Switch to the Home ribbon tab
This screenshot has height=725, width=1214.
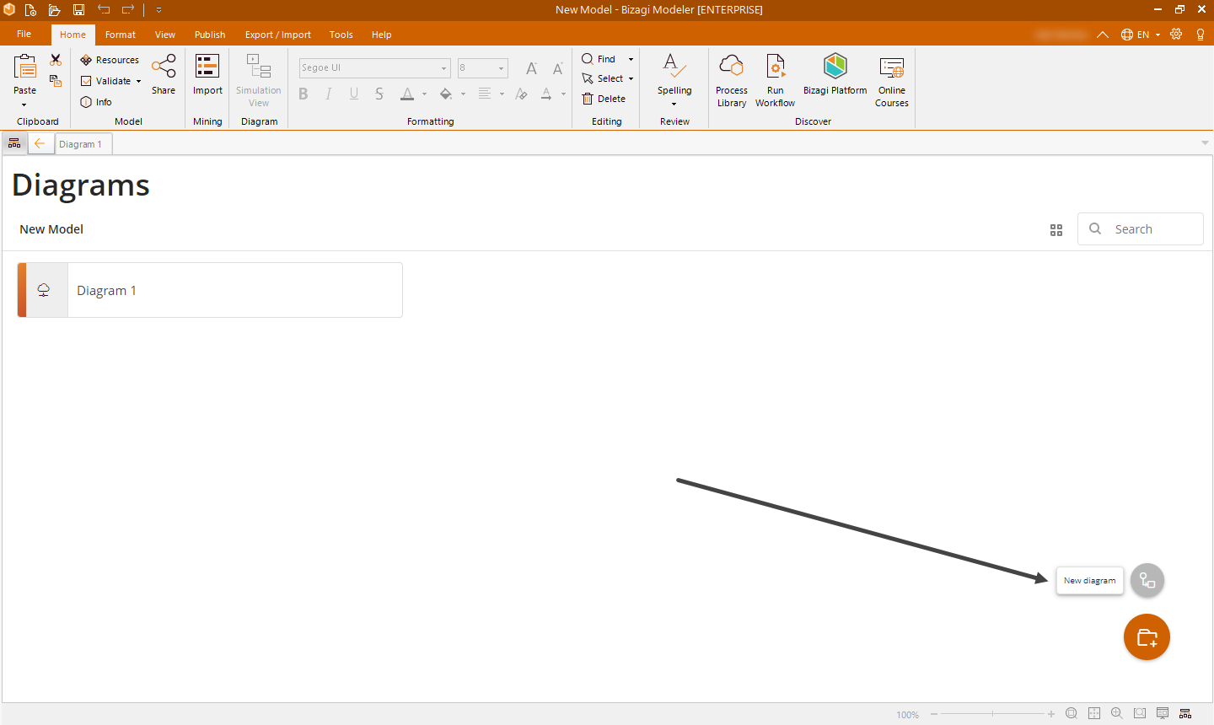(73, 35)
